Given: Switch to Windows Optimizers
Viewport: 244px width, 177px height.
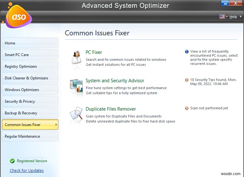Looking at the screenshot, I should [x=30, y=89].
